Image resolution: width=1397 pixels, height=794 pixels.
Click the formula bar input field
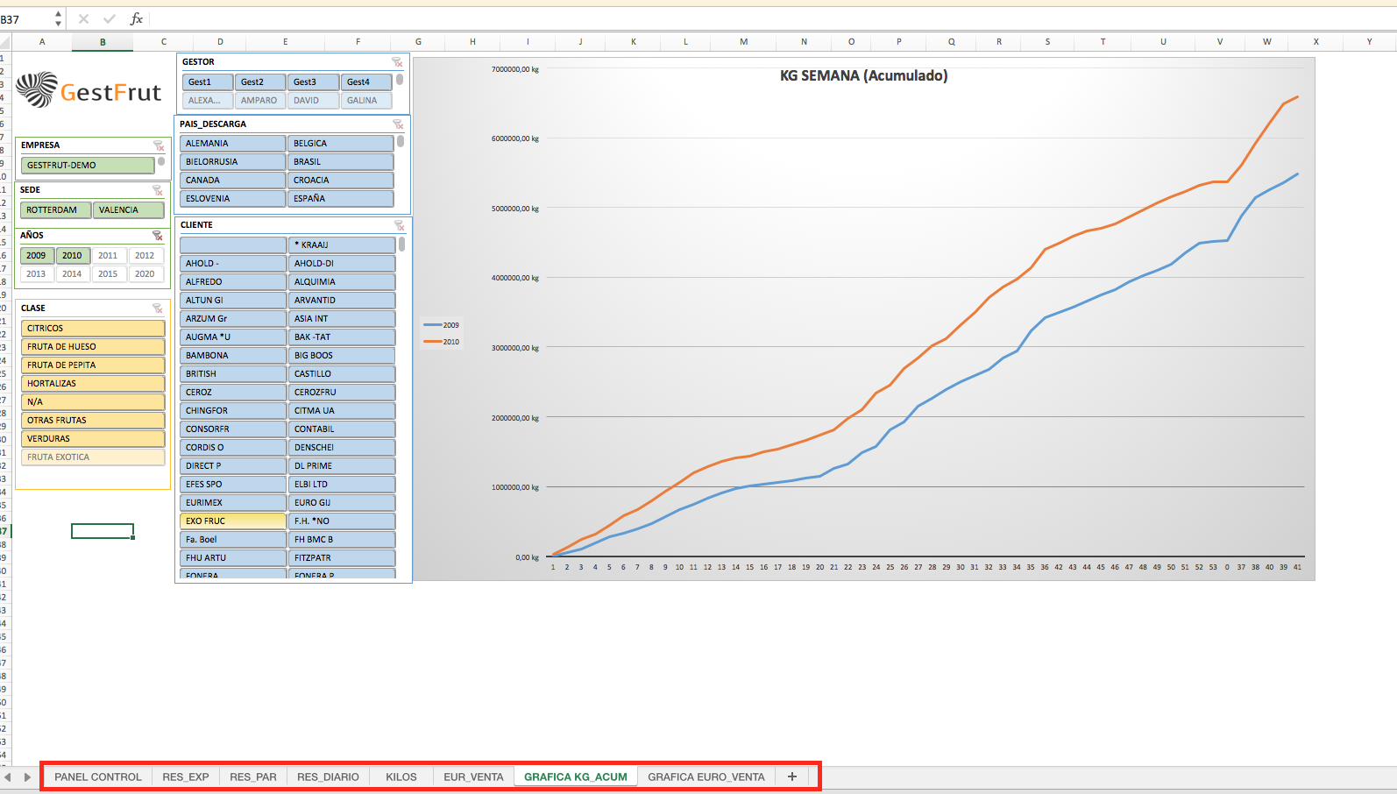(701, 18)
